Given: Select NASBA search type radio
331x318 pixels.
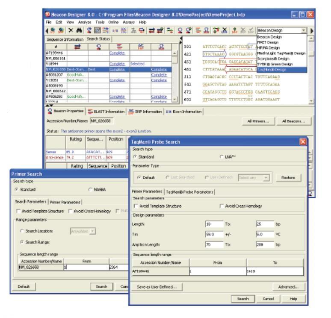Looking at the screenshot, I should pyautogui.click(x=90, y=189).
